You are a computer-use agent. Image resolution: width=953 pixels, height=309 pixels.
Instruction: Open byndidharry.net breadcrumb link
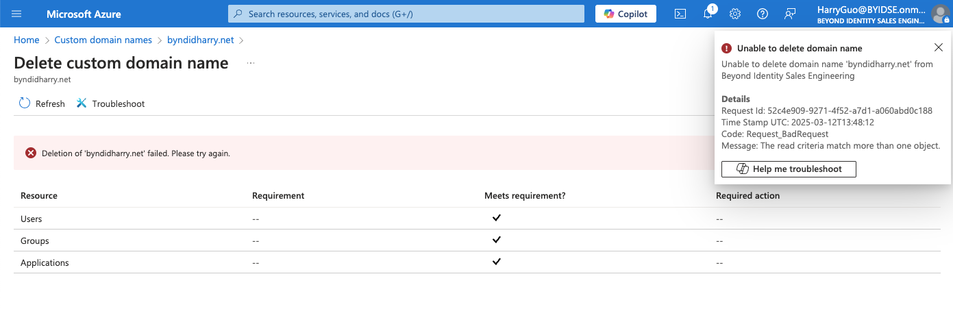[201, 40]
